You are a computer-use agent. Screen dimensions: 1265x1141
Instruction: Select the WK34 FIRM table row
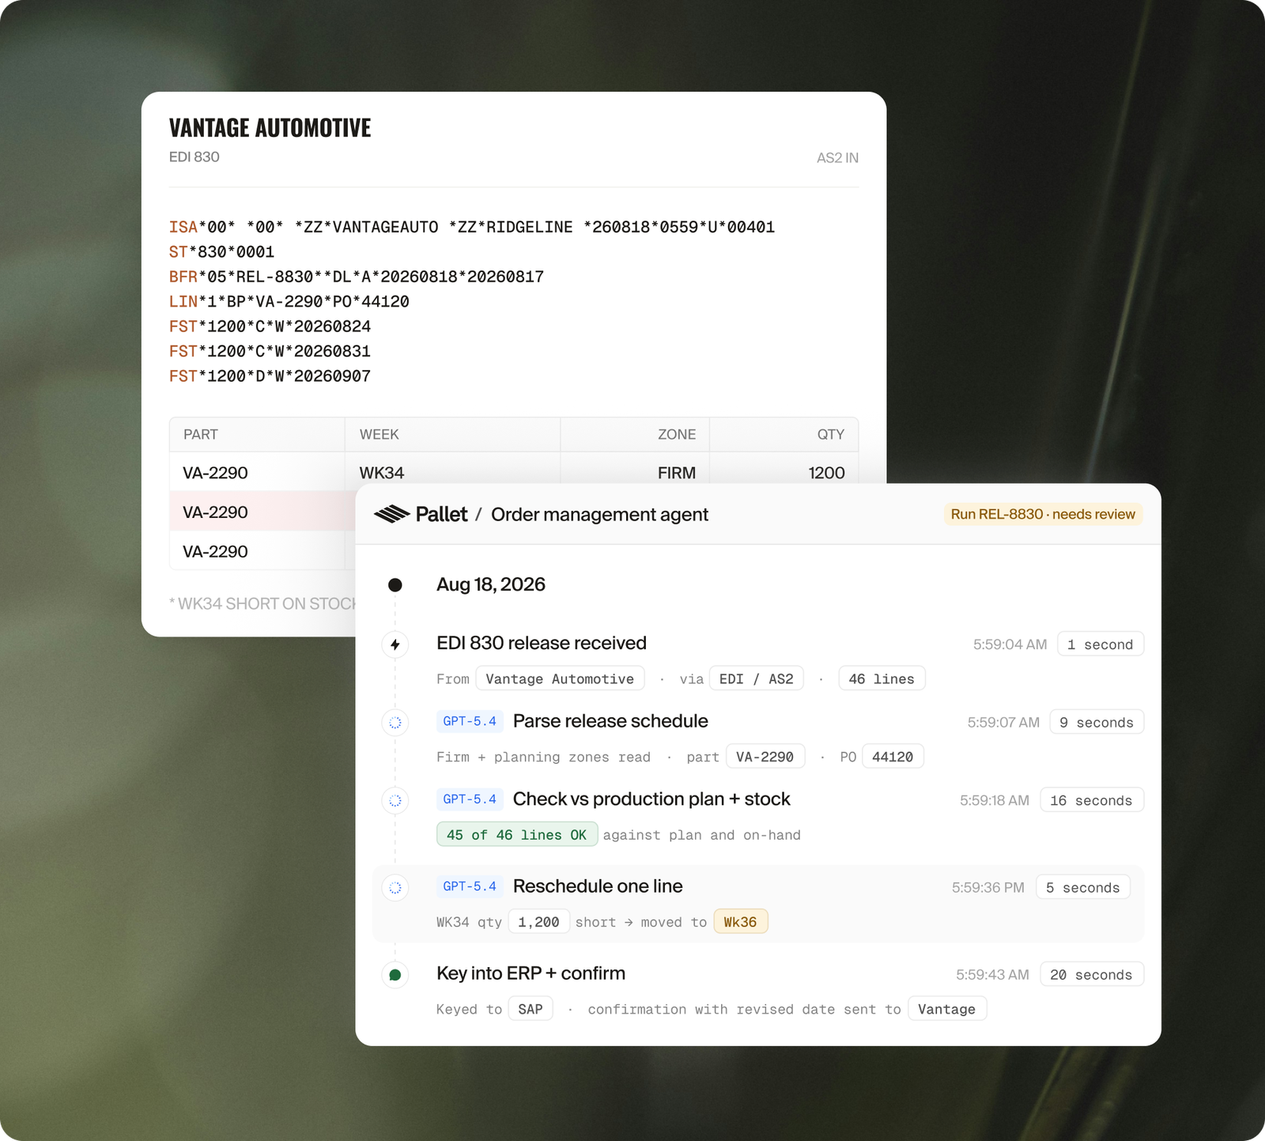click(x=514, y=472)
